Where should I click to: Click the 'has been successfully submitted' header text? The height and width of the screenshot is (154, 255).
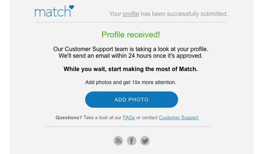click(x=184, y=14)
